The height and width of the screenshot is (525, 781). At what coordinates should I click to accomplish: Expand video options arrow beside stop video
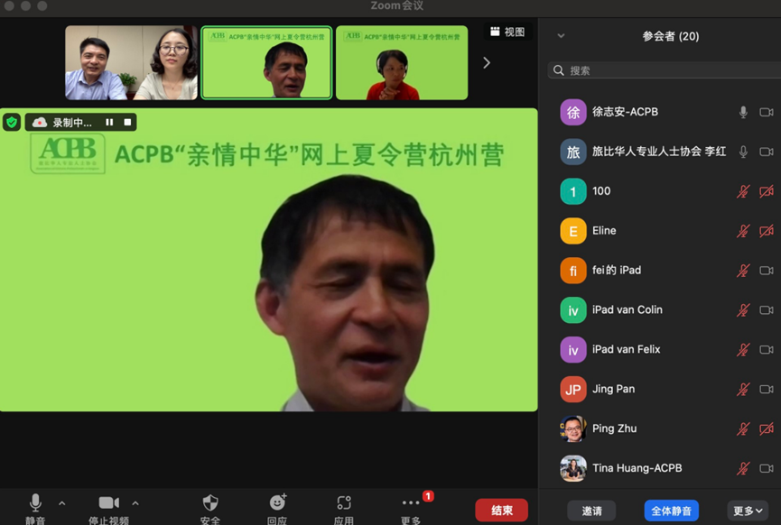click(x=135, y=503)
